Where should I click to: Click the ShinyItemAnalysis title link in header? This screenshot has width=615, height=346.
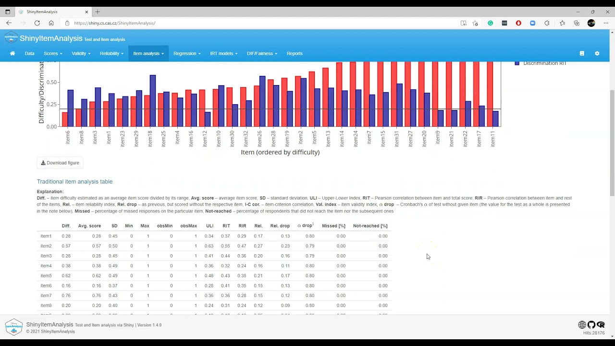(51, 38)
